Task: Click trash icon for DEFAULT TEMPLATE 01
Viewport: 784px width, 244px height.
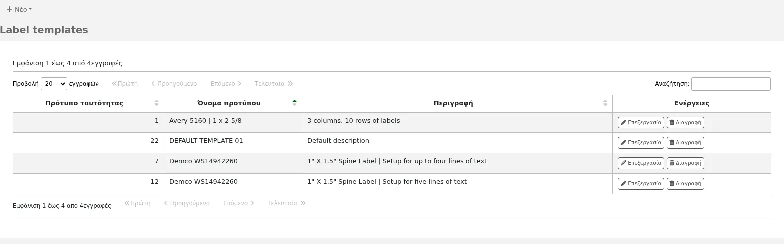Action: coord(672,143)
